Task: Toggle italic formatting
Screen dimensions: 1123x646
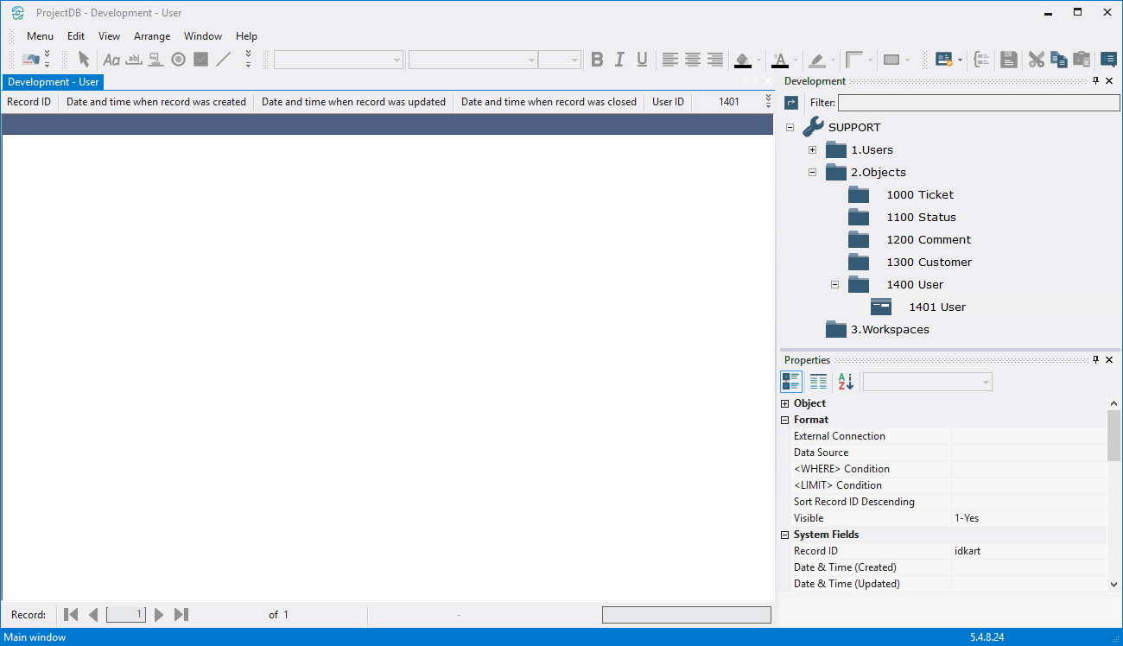Action: (619, 60)
